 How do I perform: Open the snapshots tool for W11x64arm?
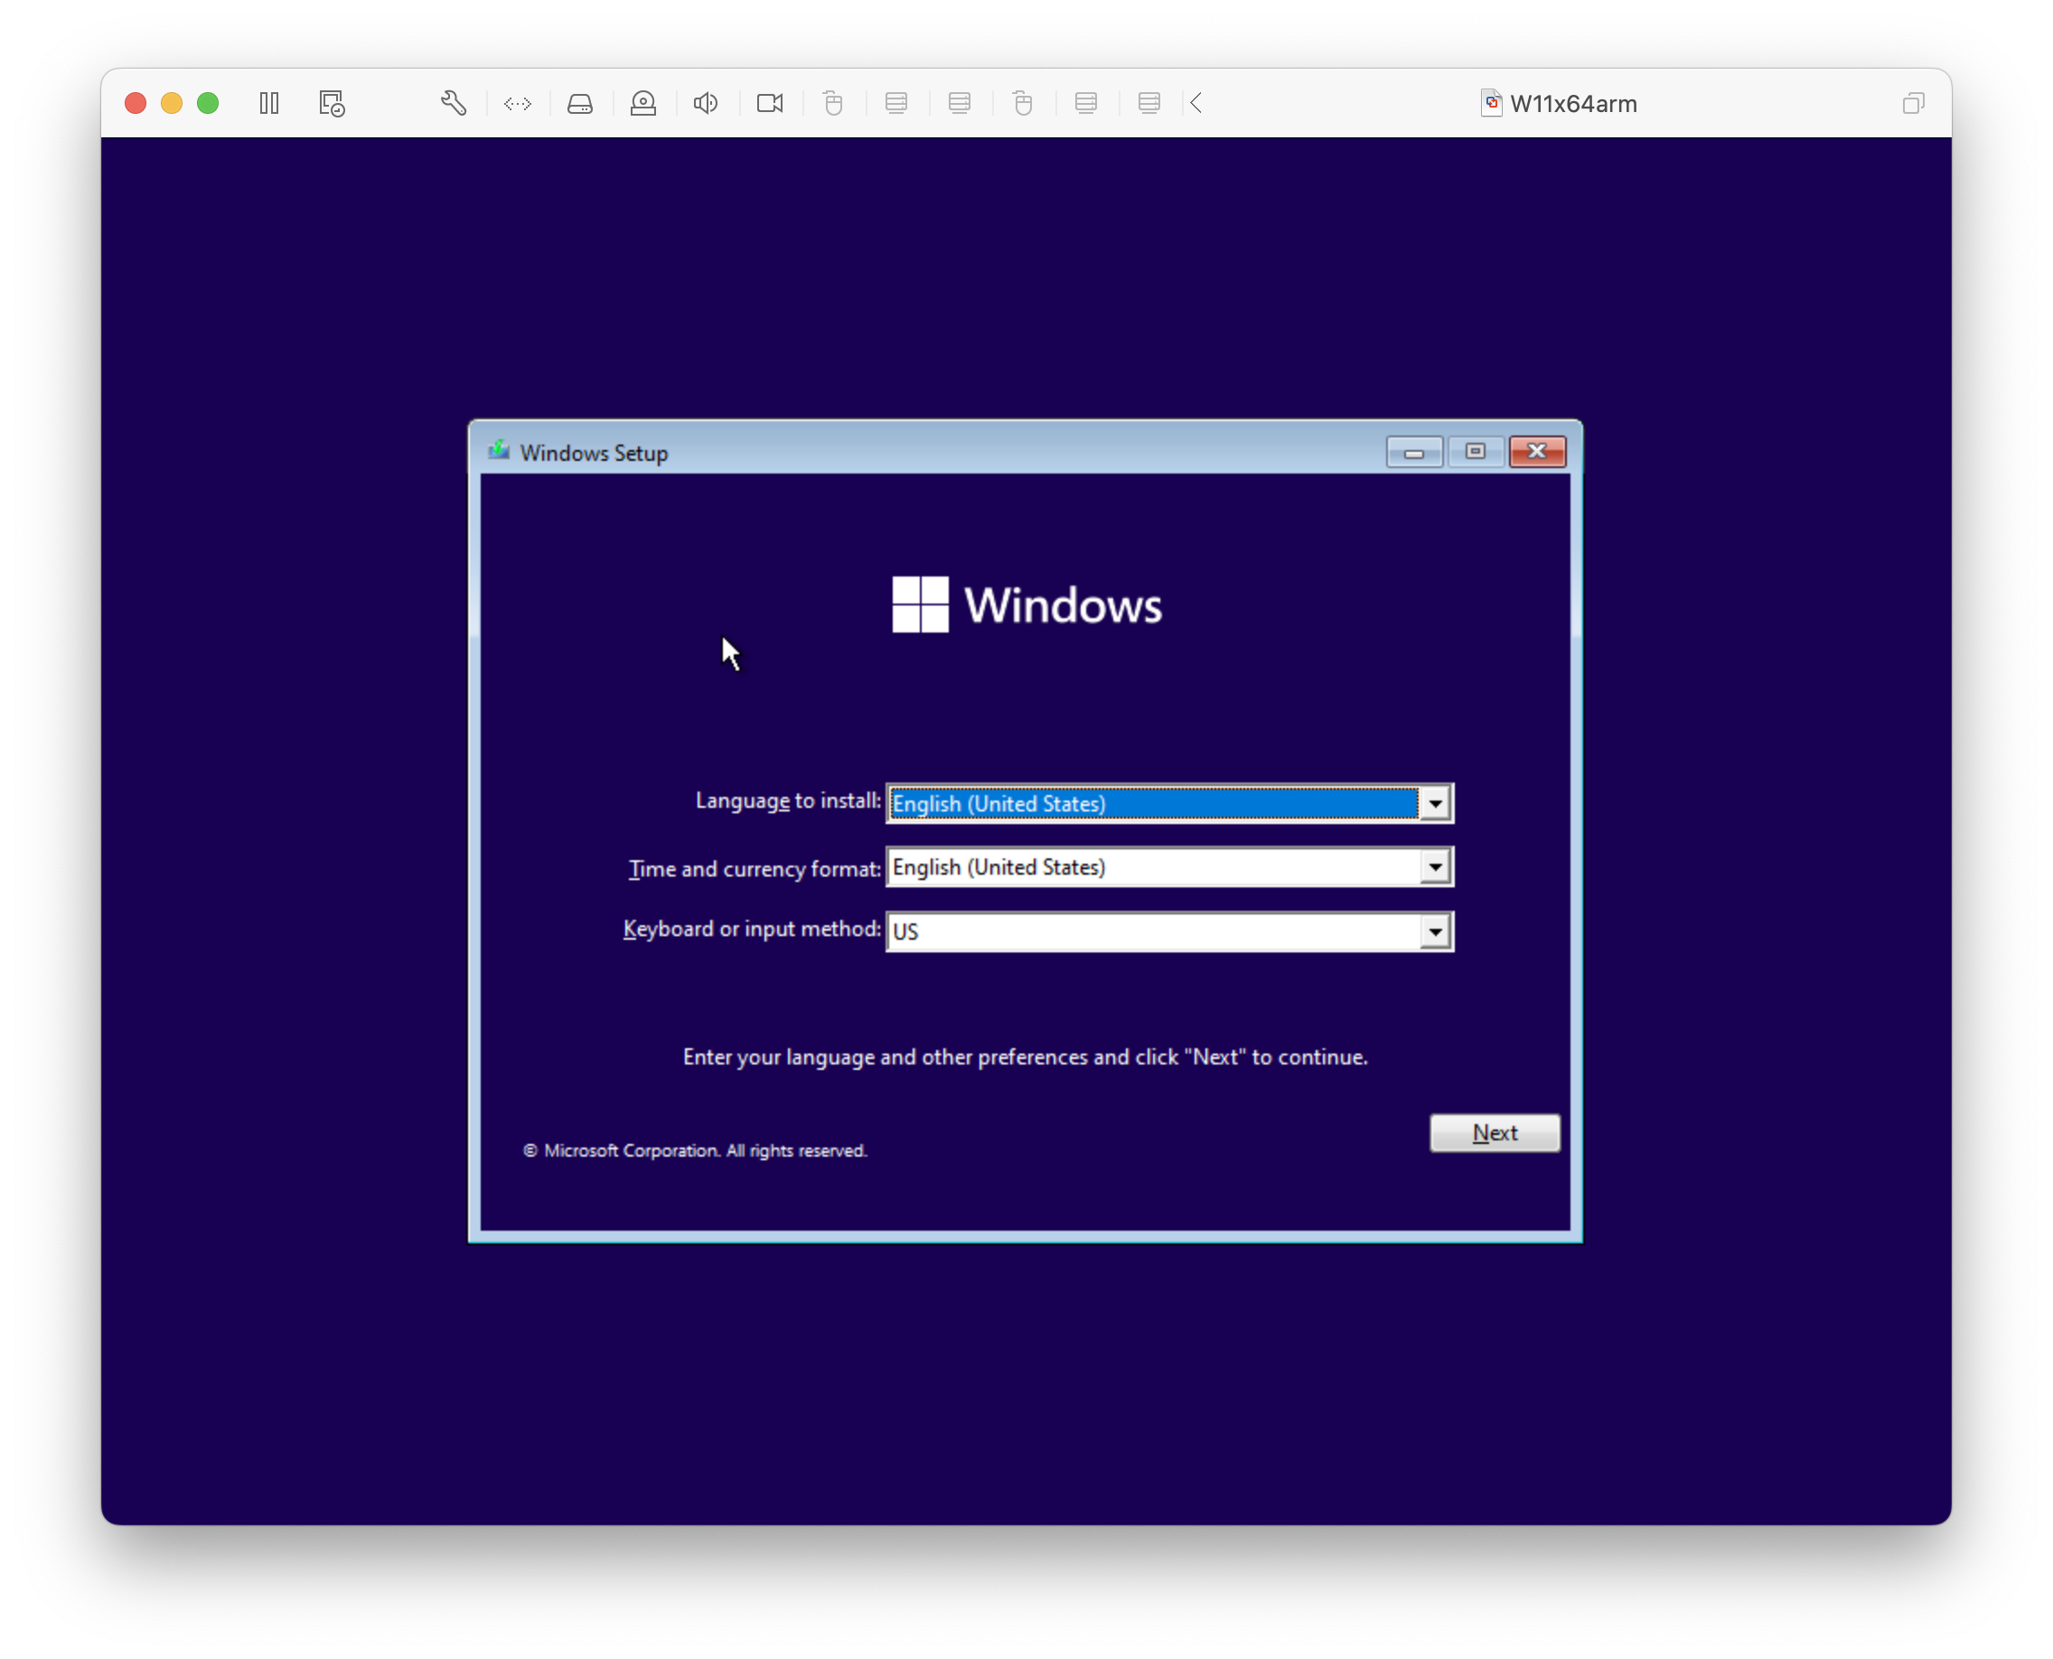[331, 103]
